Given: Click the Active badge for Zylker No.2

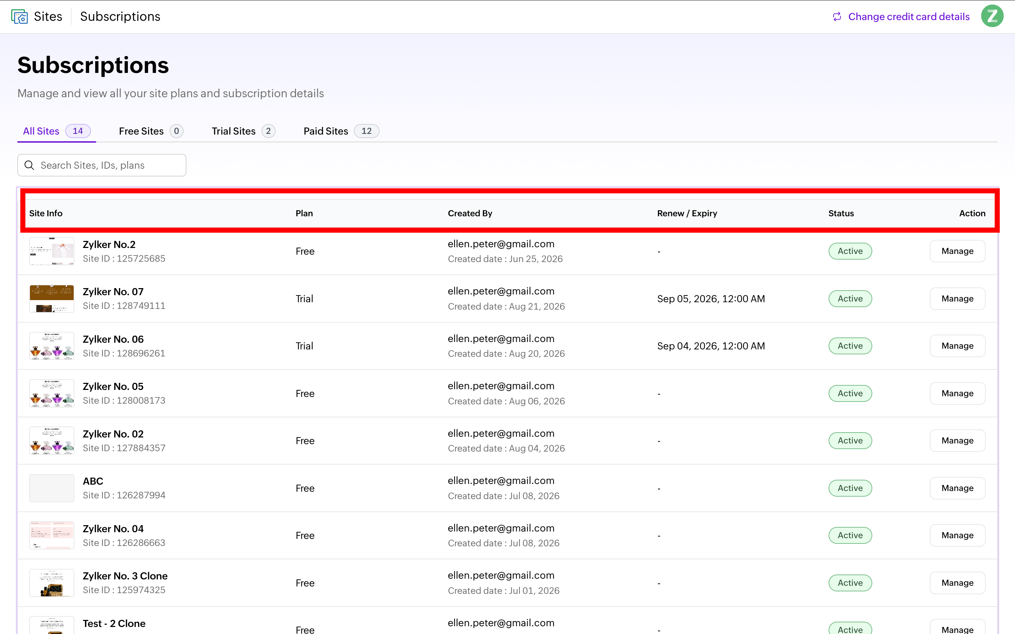Looking at the screenshot, I should point(850,251).
